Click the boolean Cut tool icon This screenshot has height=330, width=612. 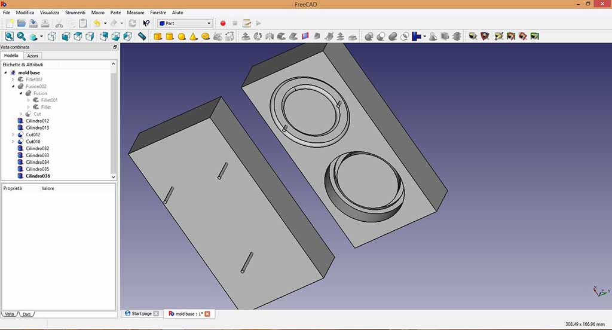381,36
